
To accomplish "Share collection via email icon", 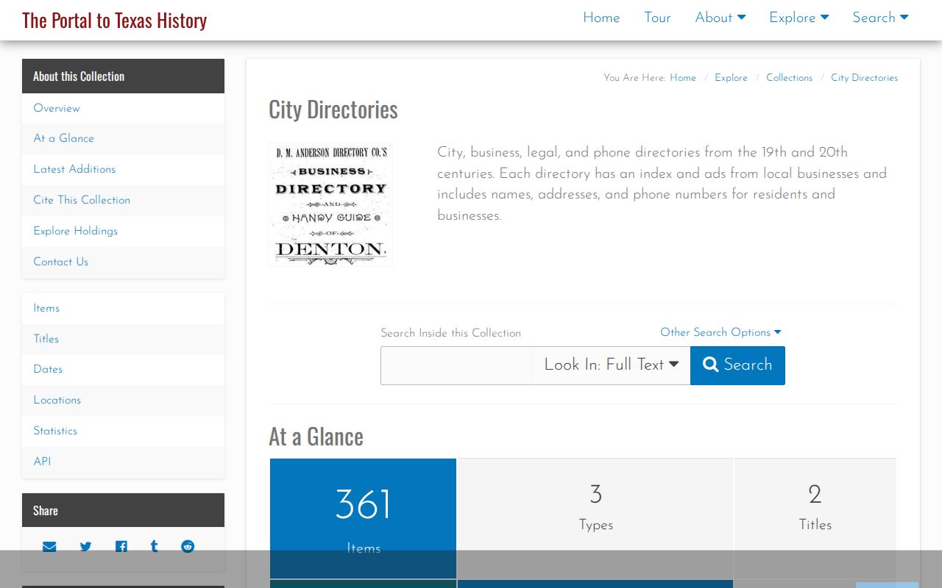I will (49, 547).
